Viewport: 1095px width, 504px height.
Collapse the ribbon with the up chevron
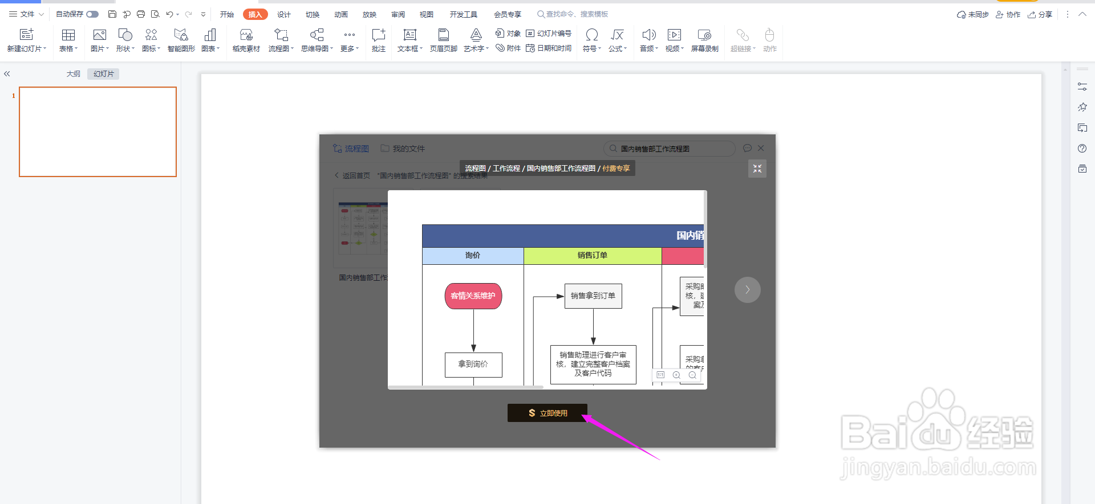pos(1082,14)
